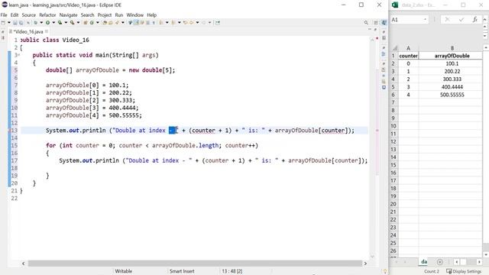Click 'Smart Insert' in Eclipse status bar
The height and width of the screenshot is (275, 489).
[x=182, y=271]
